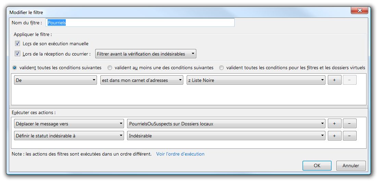Image resolution: width=384 pixels, height=184 pixels.
Task: Select 'valident au moins une des conditions' radio
Action: tap(110, 68)
